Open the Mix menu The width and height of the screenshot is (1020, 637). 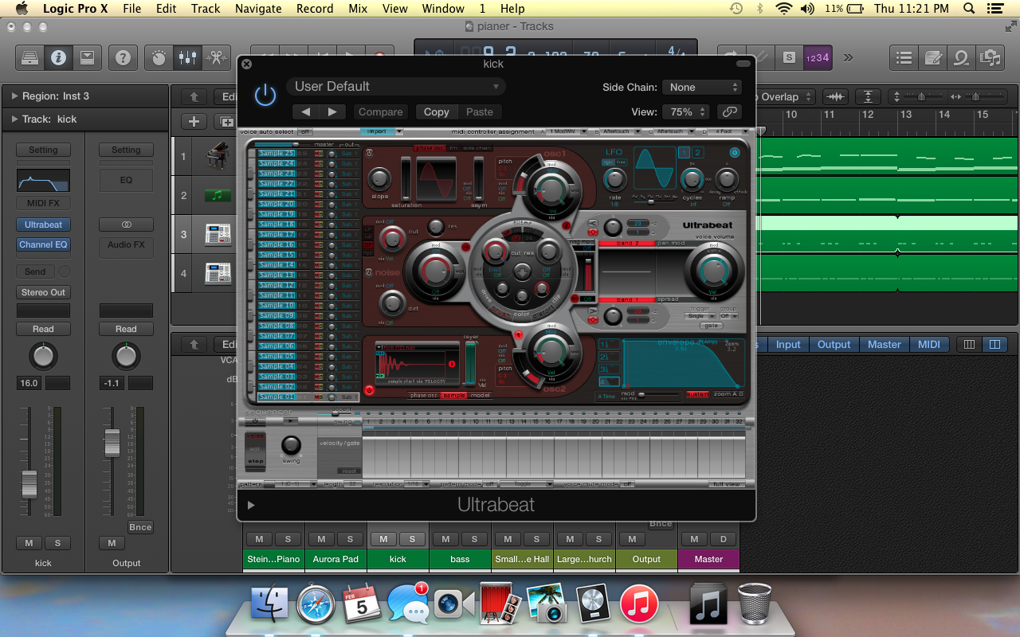click(x=358, y=9)
